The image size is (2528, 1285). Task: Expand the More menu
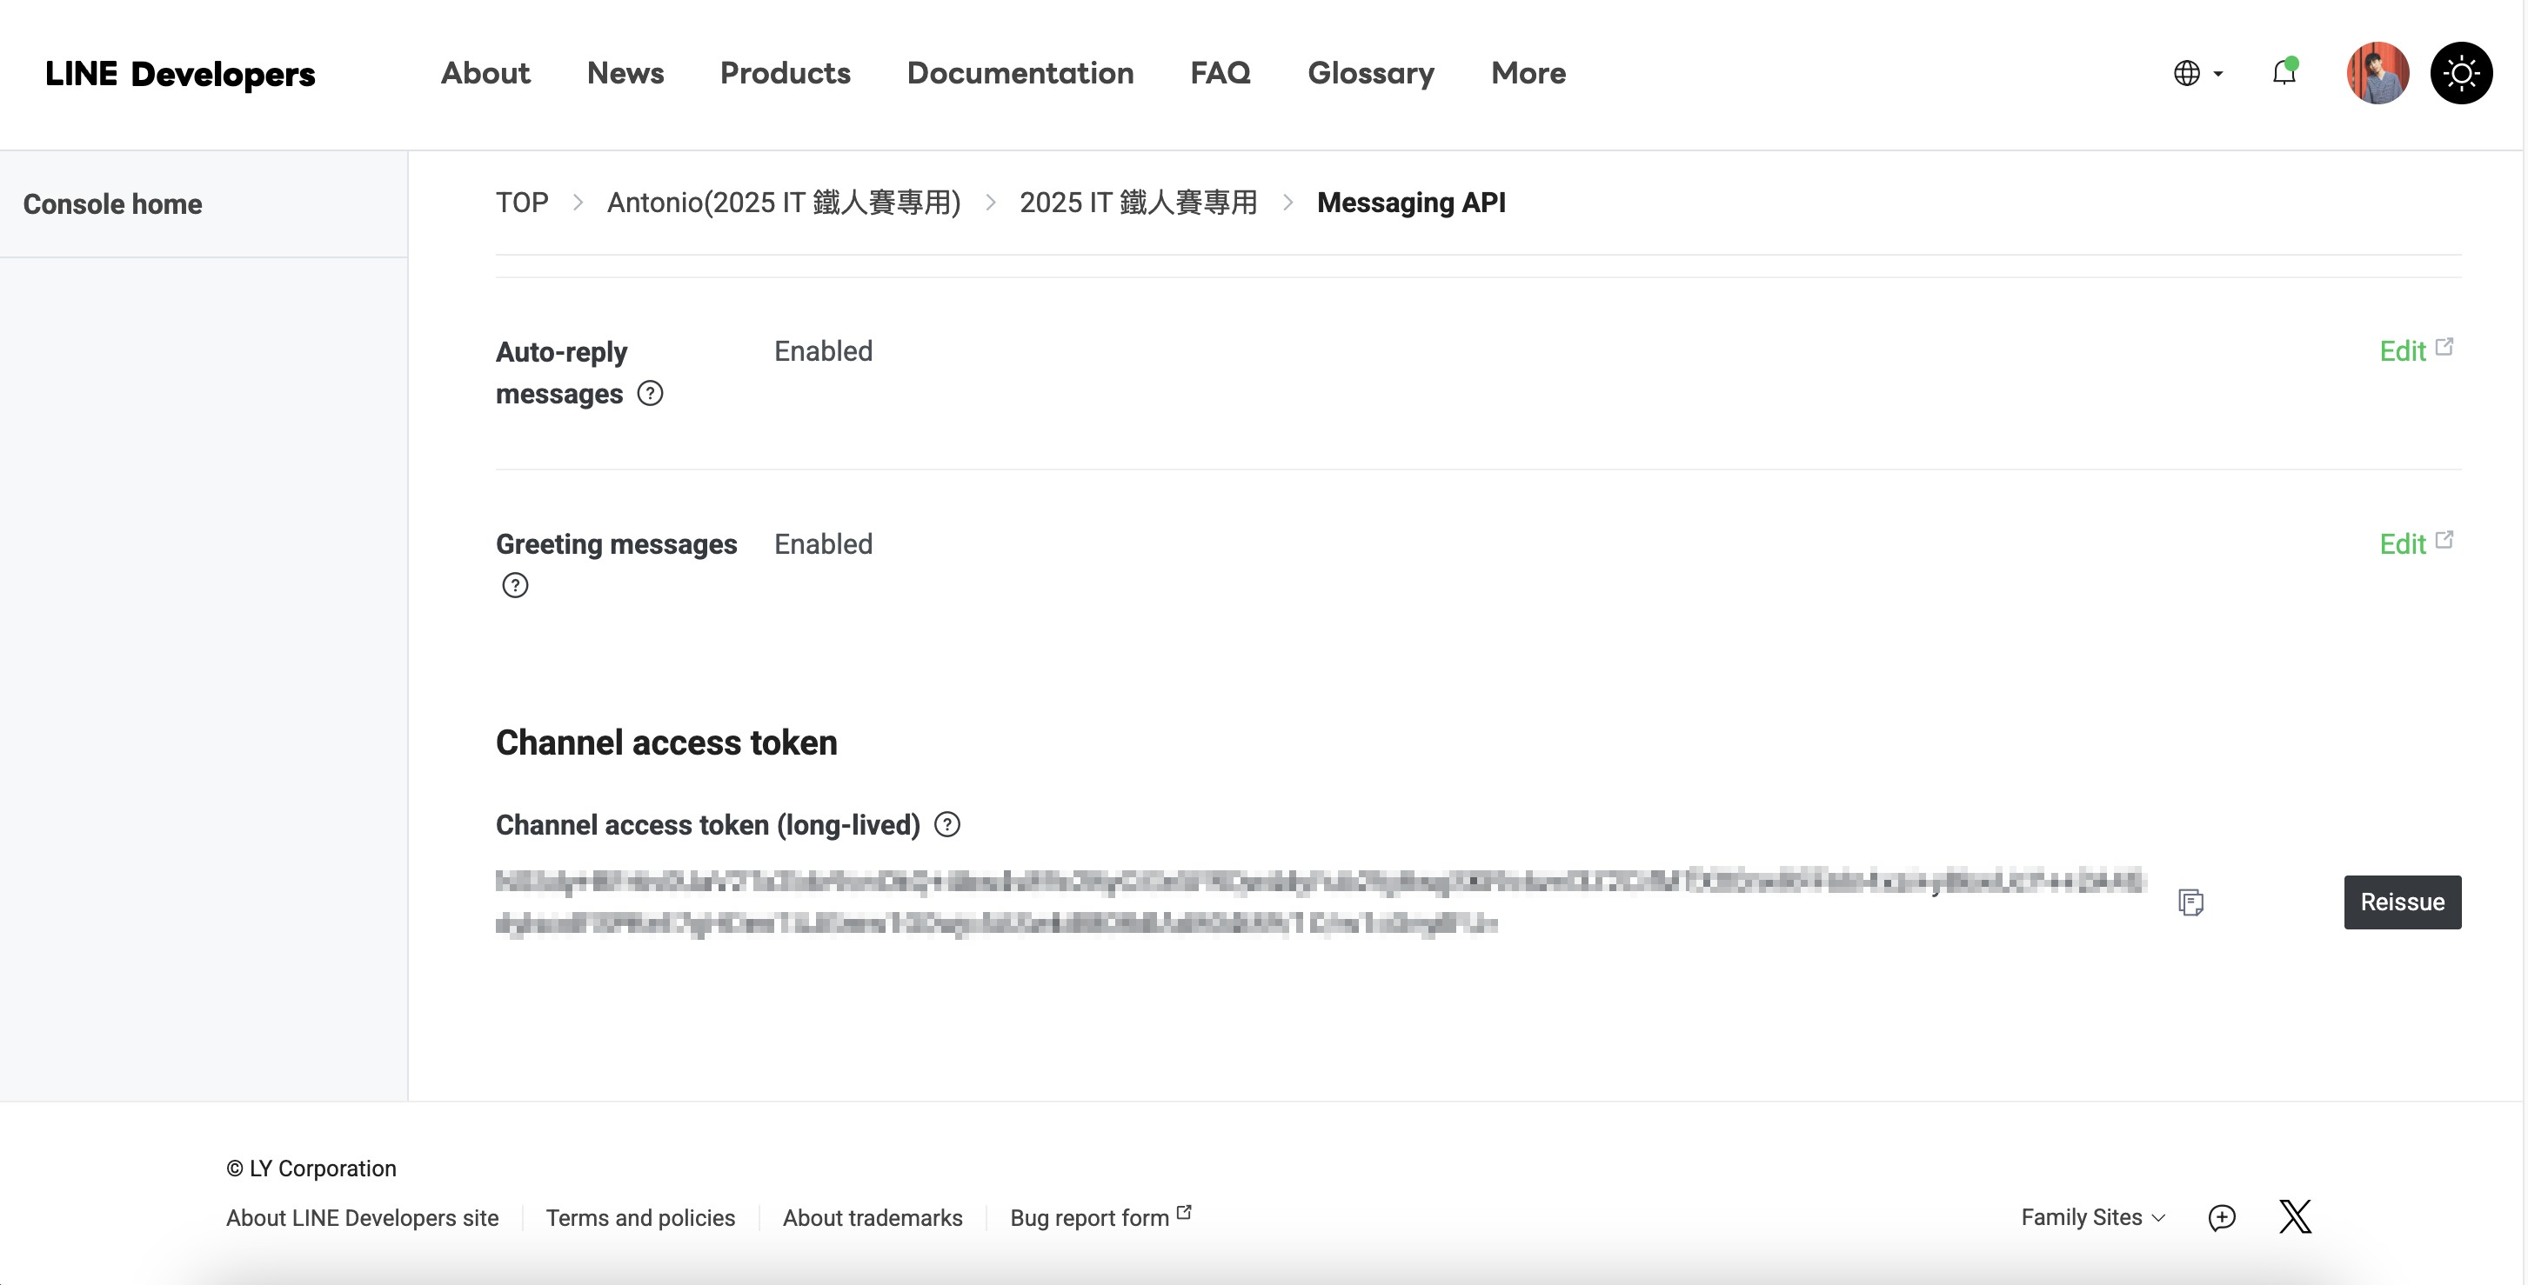point(1528,72)
